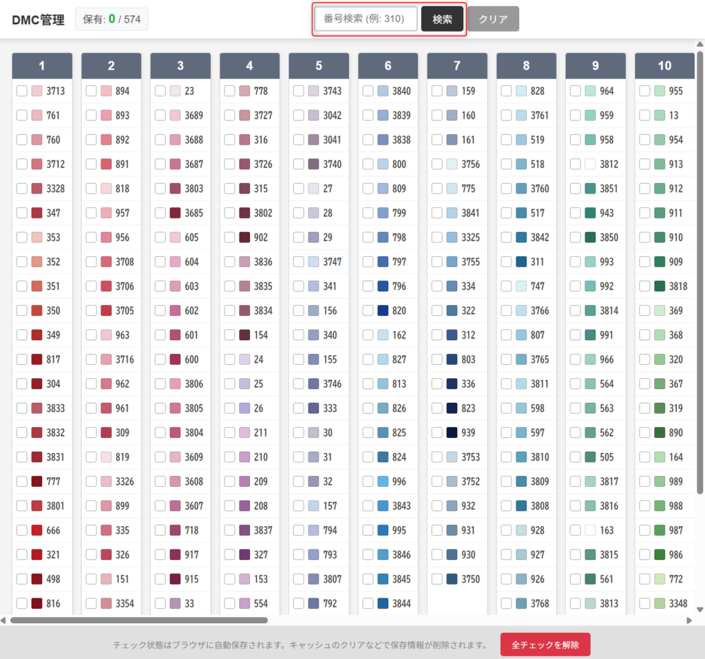
Task: Click the horizontal scrollbar right arrow
Action: click(689, 620)
